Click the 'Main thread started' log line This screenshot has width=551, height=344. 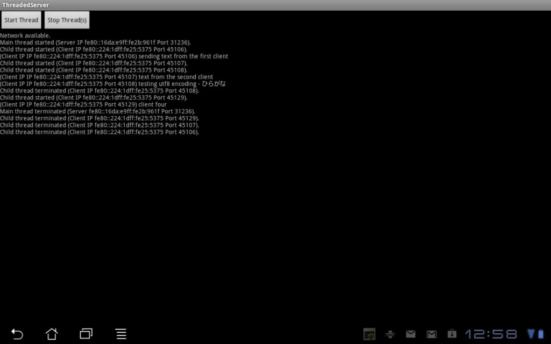pos(95,42)
